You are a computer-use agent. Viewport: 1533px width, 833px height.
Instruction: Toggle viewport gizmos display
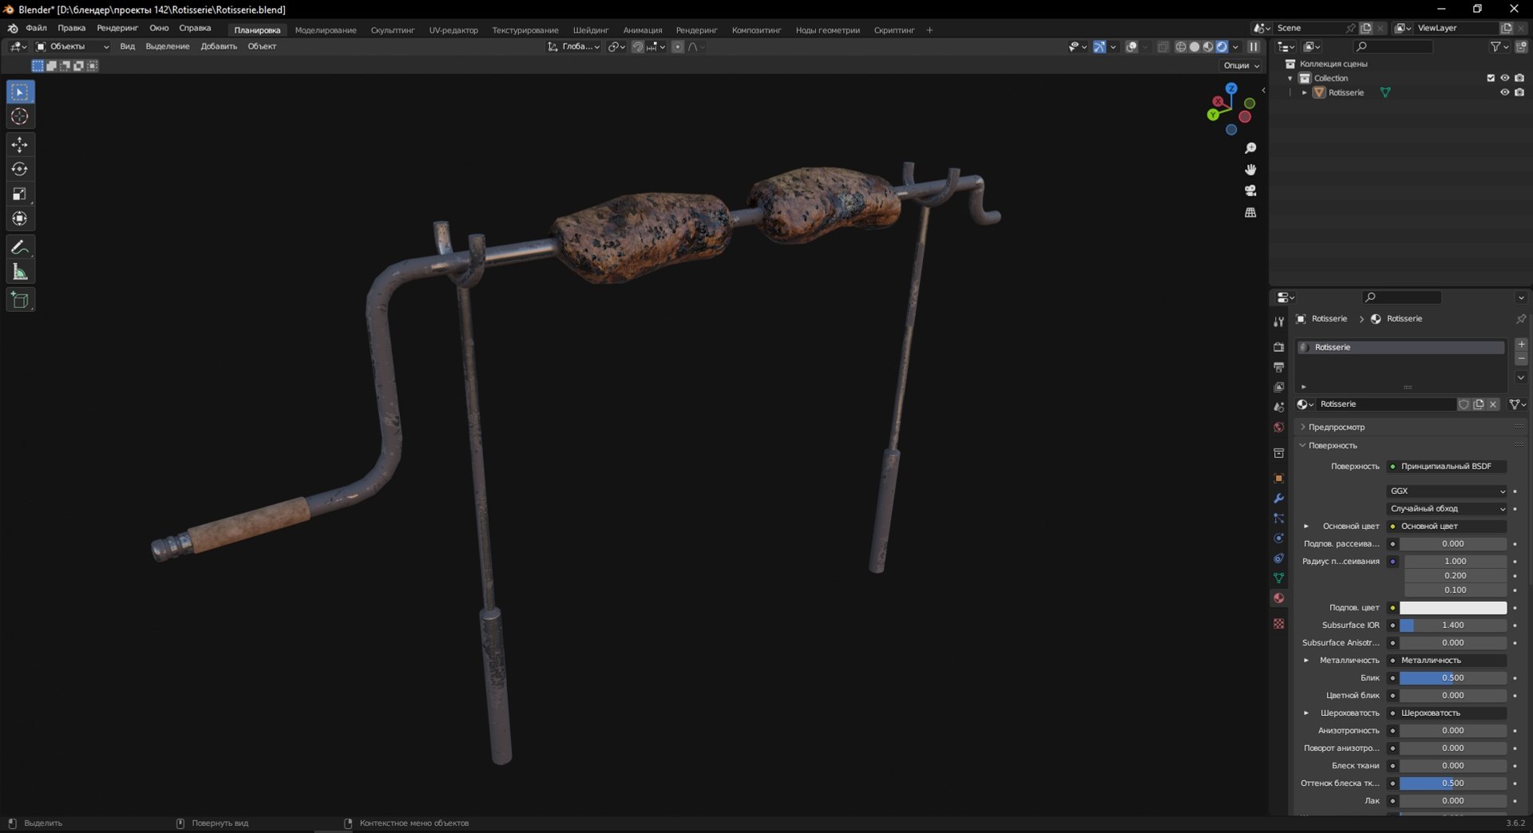tap(1099, 47)
